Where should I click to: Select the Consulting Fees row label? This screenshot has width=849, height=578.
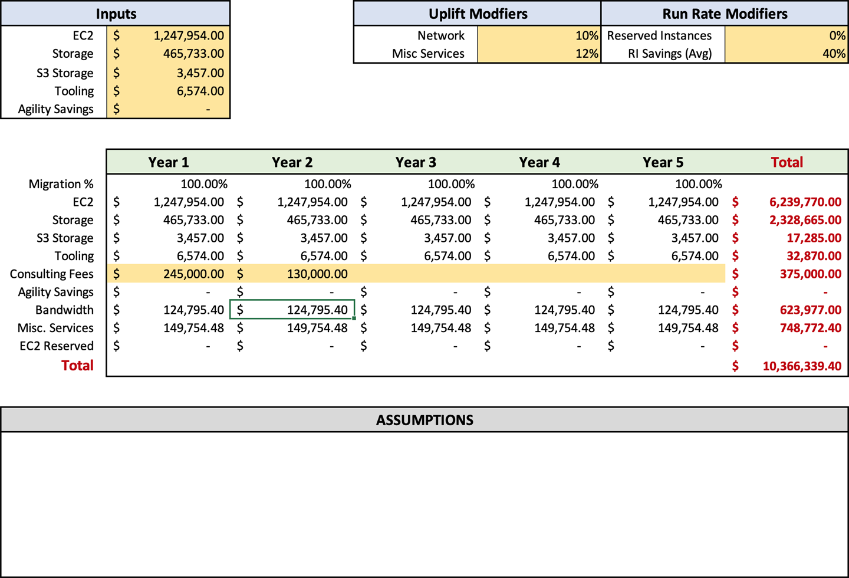point(52,274)
